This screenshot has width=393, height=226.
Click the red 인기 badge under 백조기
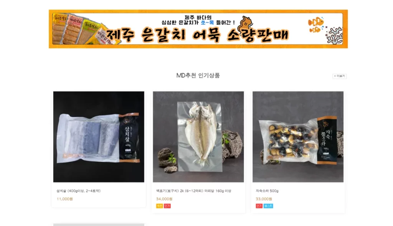pyautogui.click(x=167, y=206)
